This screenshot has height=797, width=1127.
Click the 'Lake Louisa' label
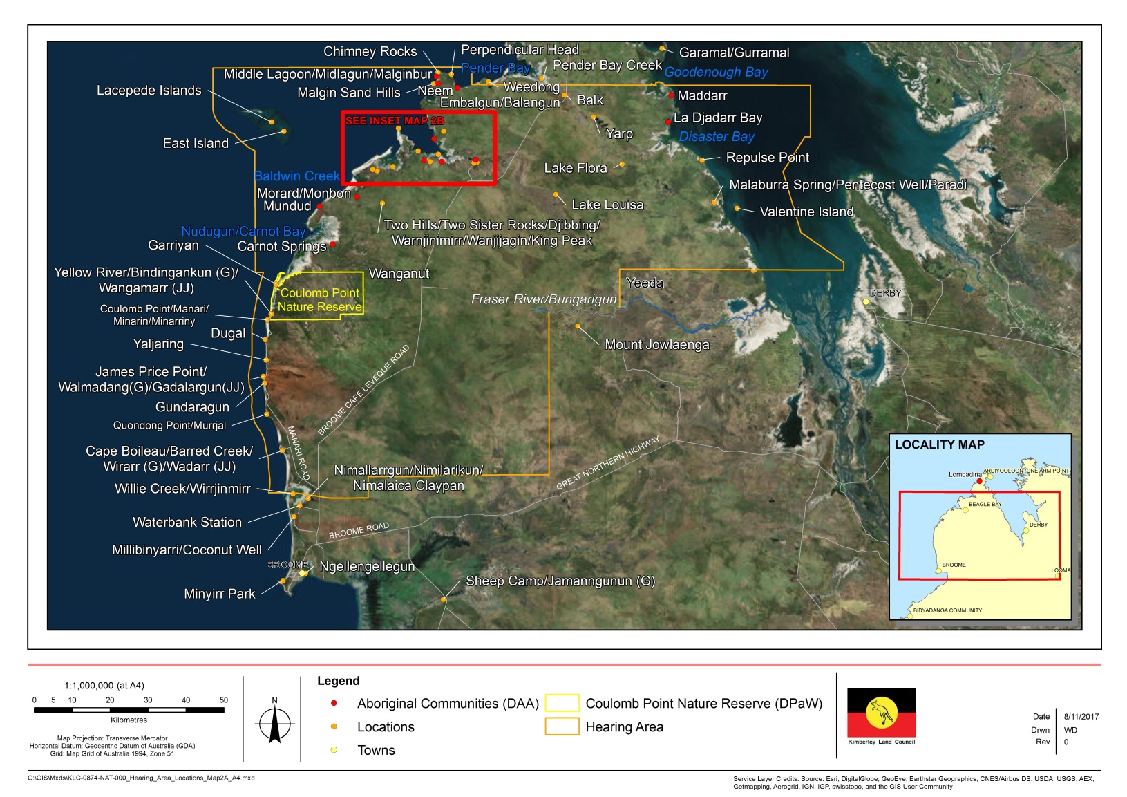coord(607,205)
